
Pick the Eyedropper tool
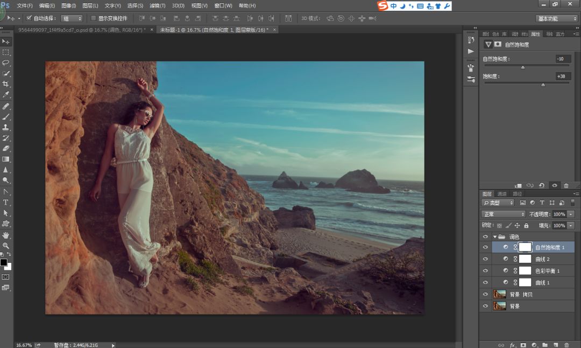[x=6, y=95]
